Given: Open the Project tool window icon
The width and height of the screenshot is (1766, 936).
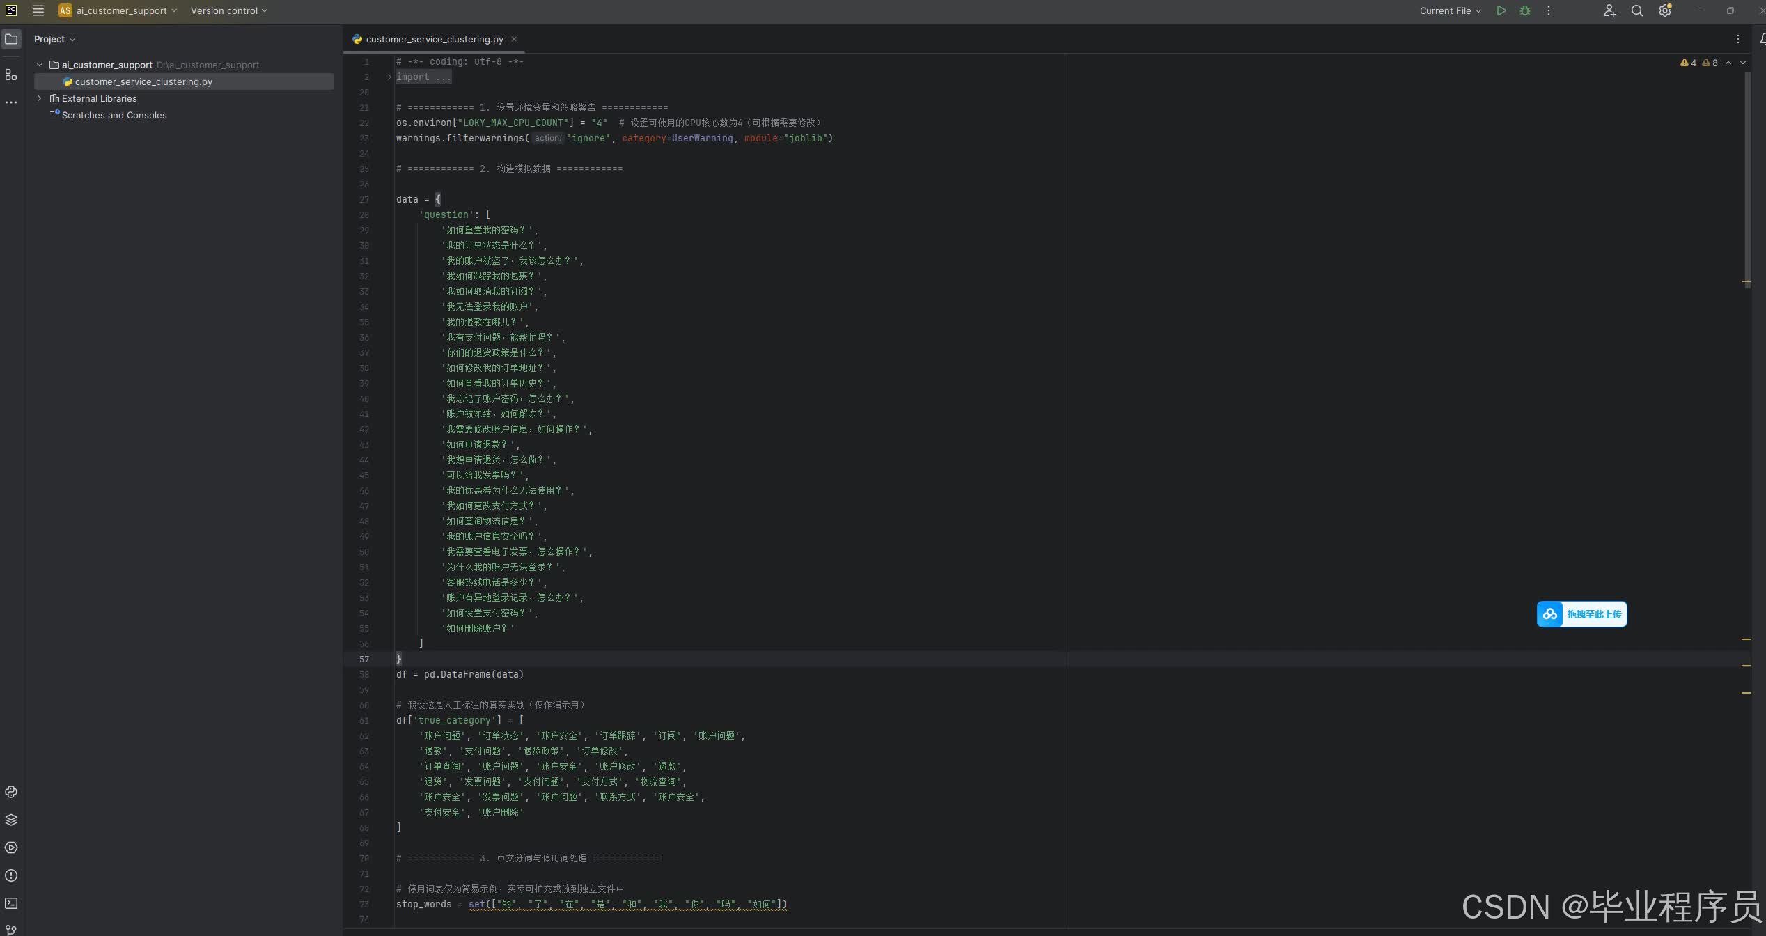Looking at the screenshot, I should [x=11, y=39].
